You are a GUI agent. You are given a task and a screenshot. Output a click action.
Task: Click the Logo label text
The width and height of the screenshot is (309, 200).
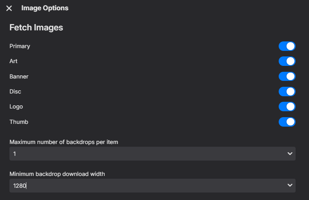click(x=16, y=107)
